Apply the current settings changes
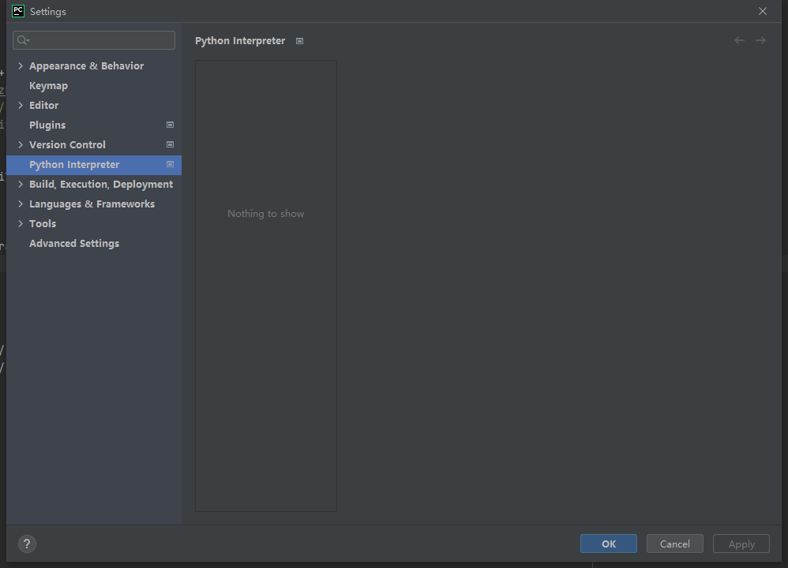This screenshot has height=568, width=788. (741, 544)
